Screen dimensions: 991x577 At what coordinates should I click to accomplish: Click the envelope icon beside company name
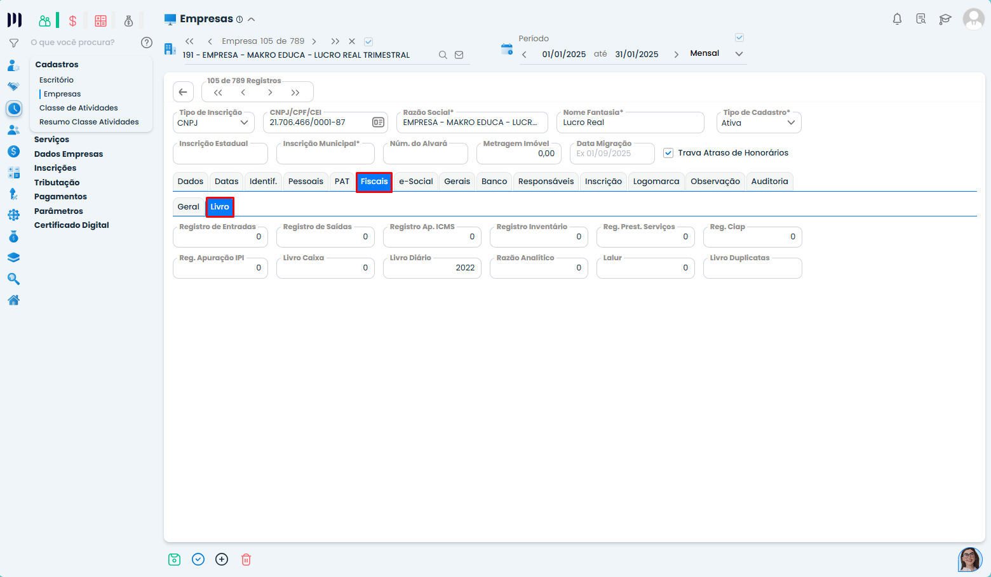coord(459,55)
